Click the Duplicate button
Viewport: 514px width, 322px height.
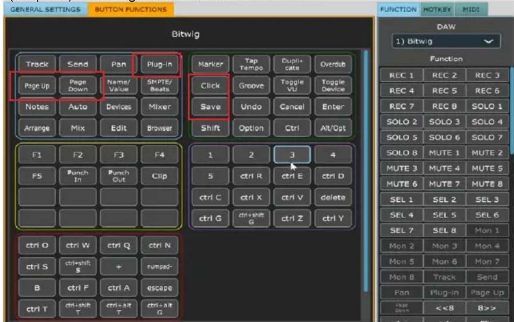coord(292,64)
